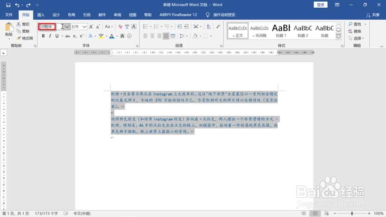The height and width of the screenshot is (217, 386).
Task: Increase paragraph indent
Action: click(186, 27)
